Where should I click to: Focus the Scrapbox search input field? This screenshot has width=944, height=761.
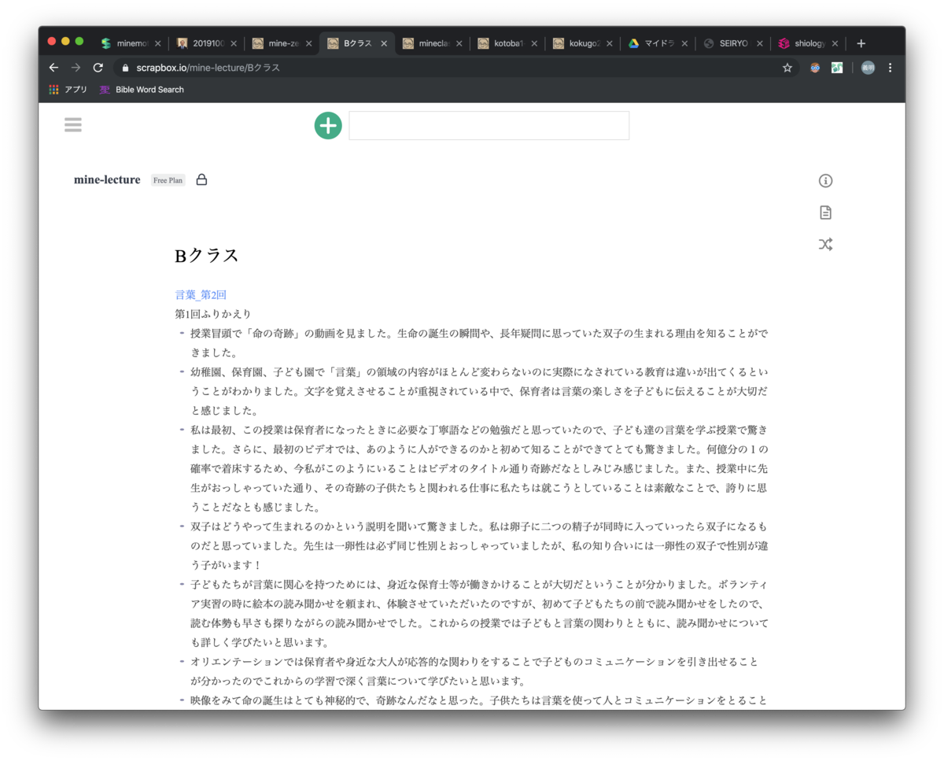(x=489, y=125)
